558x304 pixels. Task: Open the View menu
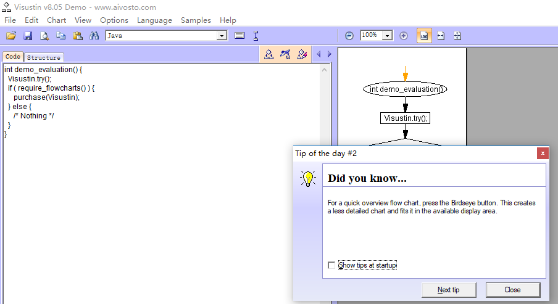click(83, 20)
